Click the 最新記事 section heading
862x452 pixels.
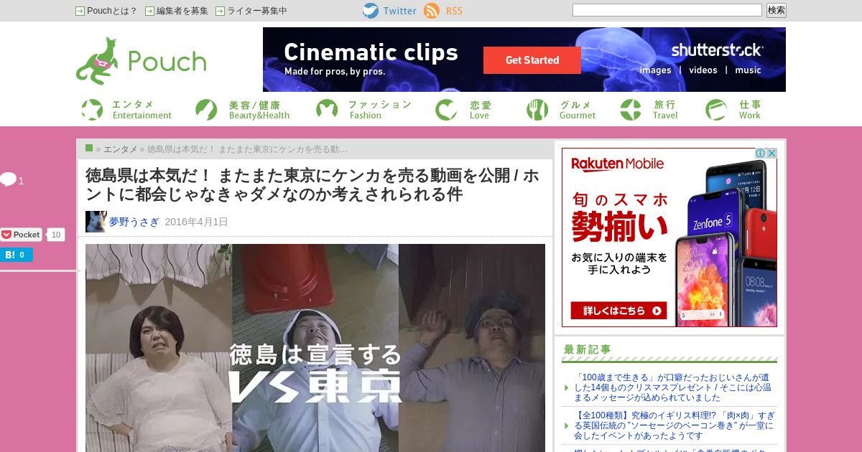588,349
